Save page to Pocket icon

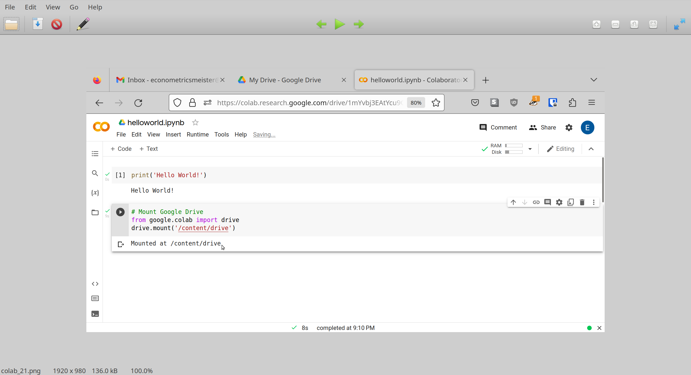point(475,103)
